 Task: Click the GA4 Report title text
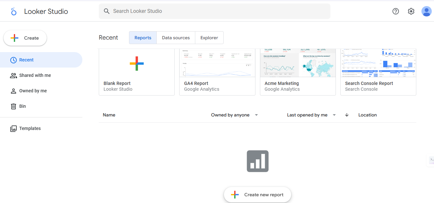click(196, 83)
